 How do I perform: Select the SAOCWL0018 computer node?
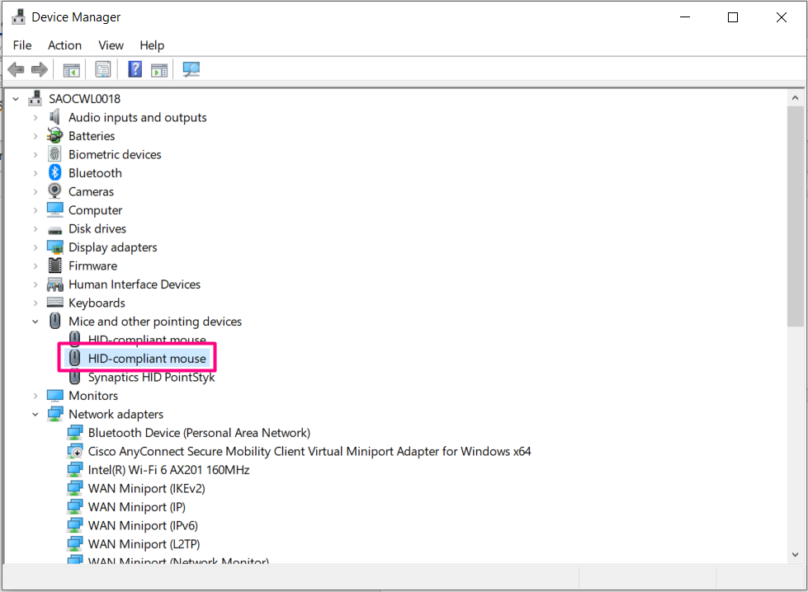point(84,98)
